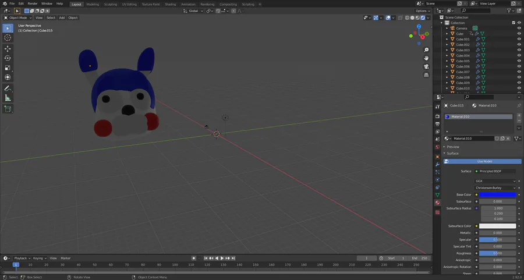
Task: Open the Texture properties tab
Action: pos(437,212)
